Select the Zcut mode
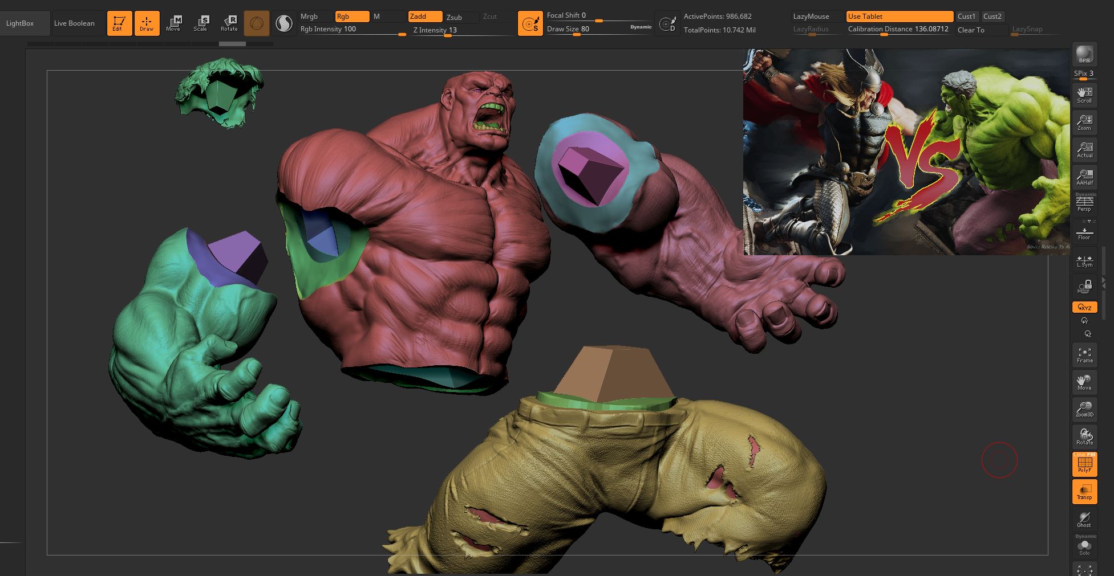This screenshot has height=576, width=1114. click(497, 17)
